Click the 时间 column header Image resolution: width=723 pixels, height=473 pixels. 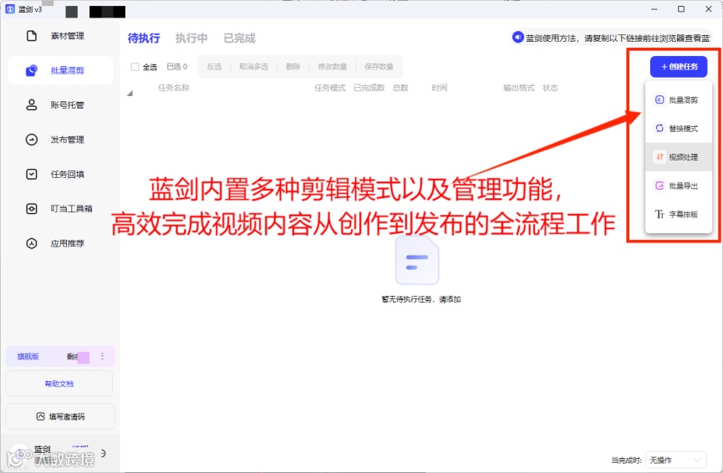click(x=440, y=88)
